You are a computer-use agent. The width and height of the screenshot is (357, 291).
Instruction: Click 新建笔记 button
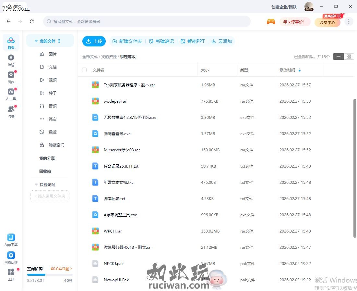161,41
